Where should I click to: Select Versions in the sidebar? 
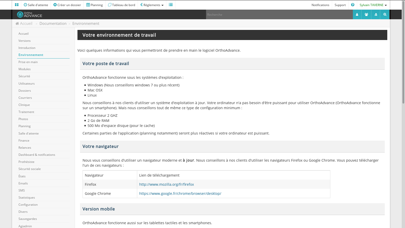click(43, 41)
